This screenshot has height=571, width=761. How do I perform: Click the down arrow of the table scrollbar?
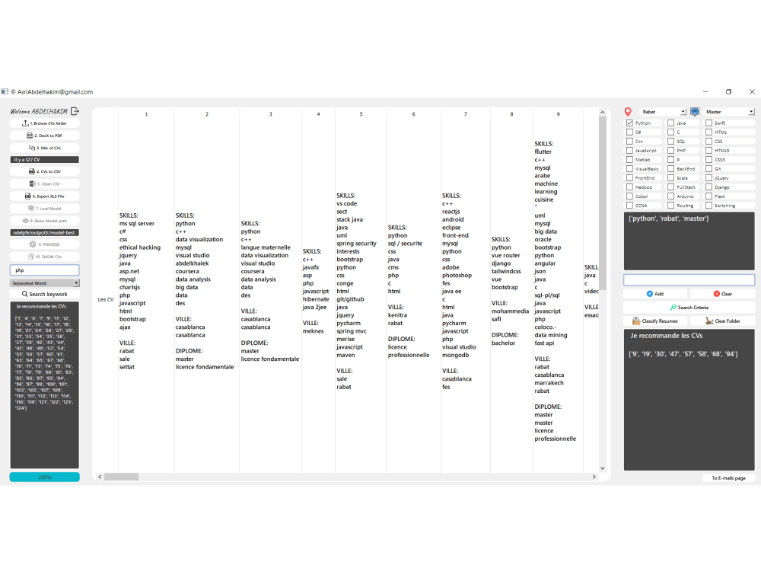coord(602,468)
